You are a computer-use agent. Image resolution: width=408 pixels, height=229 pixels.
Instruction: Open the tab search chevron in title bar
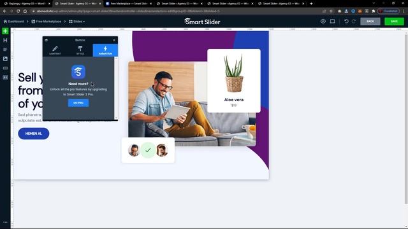click(374, 3)
